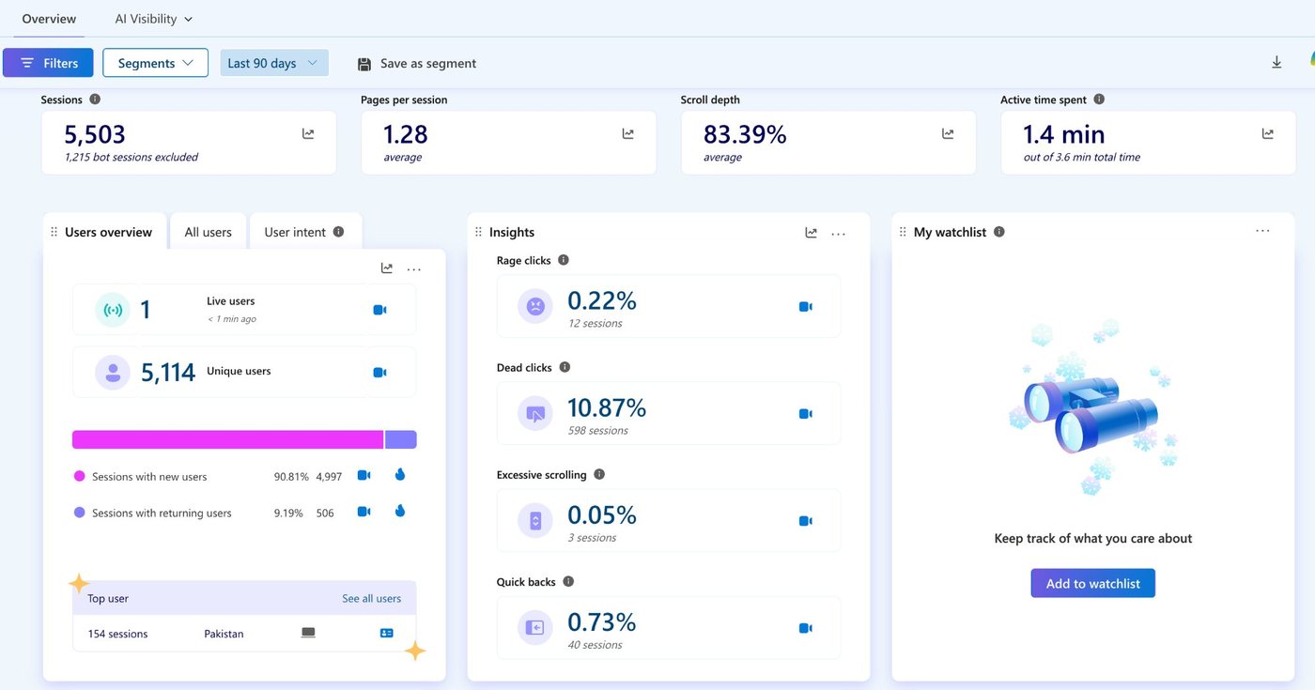Screen dimensions: 1315x690
Task: Open heatmap for Sessions with returning users
Action: pos(400,512)
